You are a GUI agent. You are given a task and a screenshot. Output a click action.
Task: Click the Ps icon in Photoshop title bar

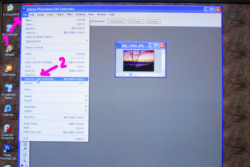24,9
